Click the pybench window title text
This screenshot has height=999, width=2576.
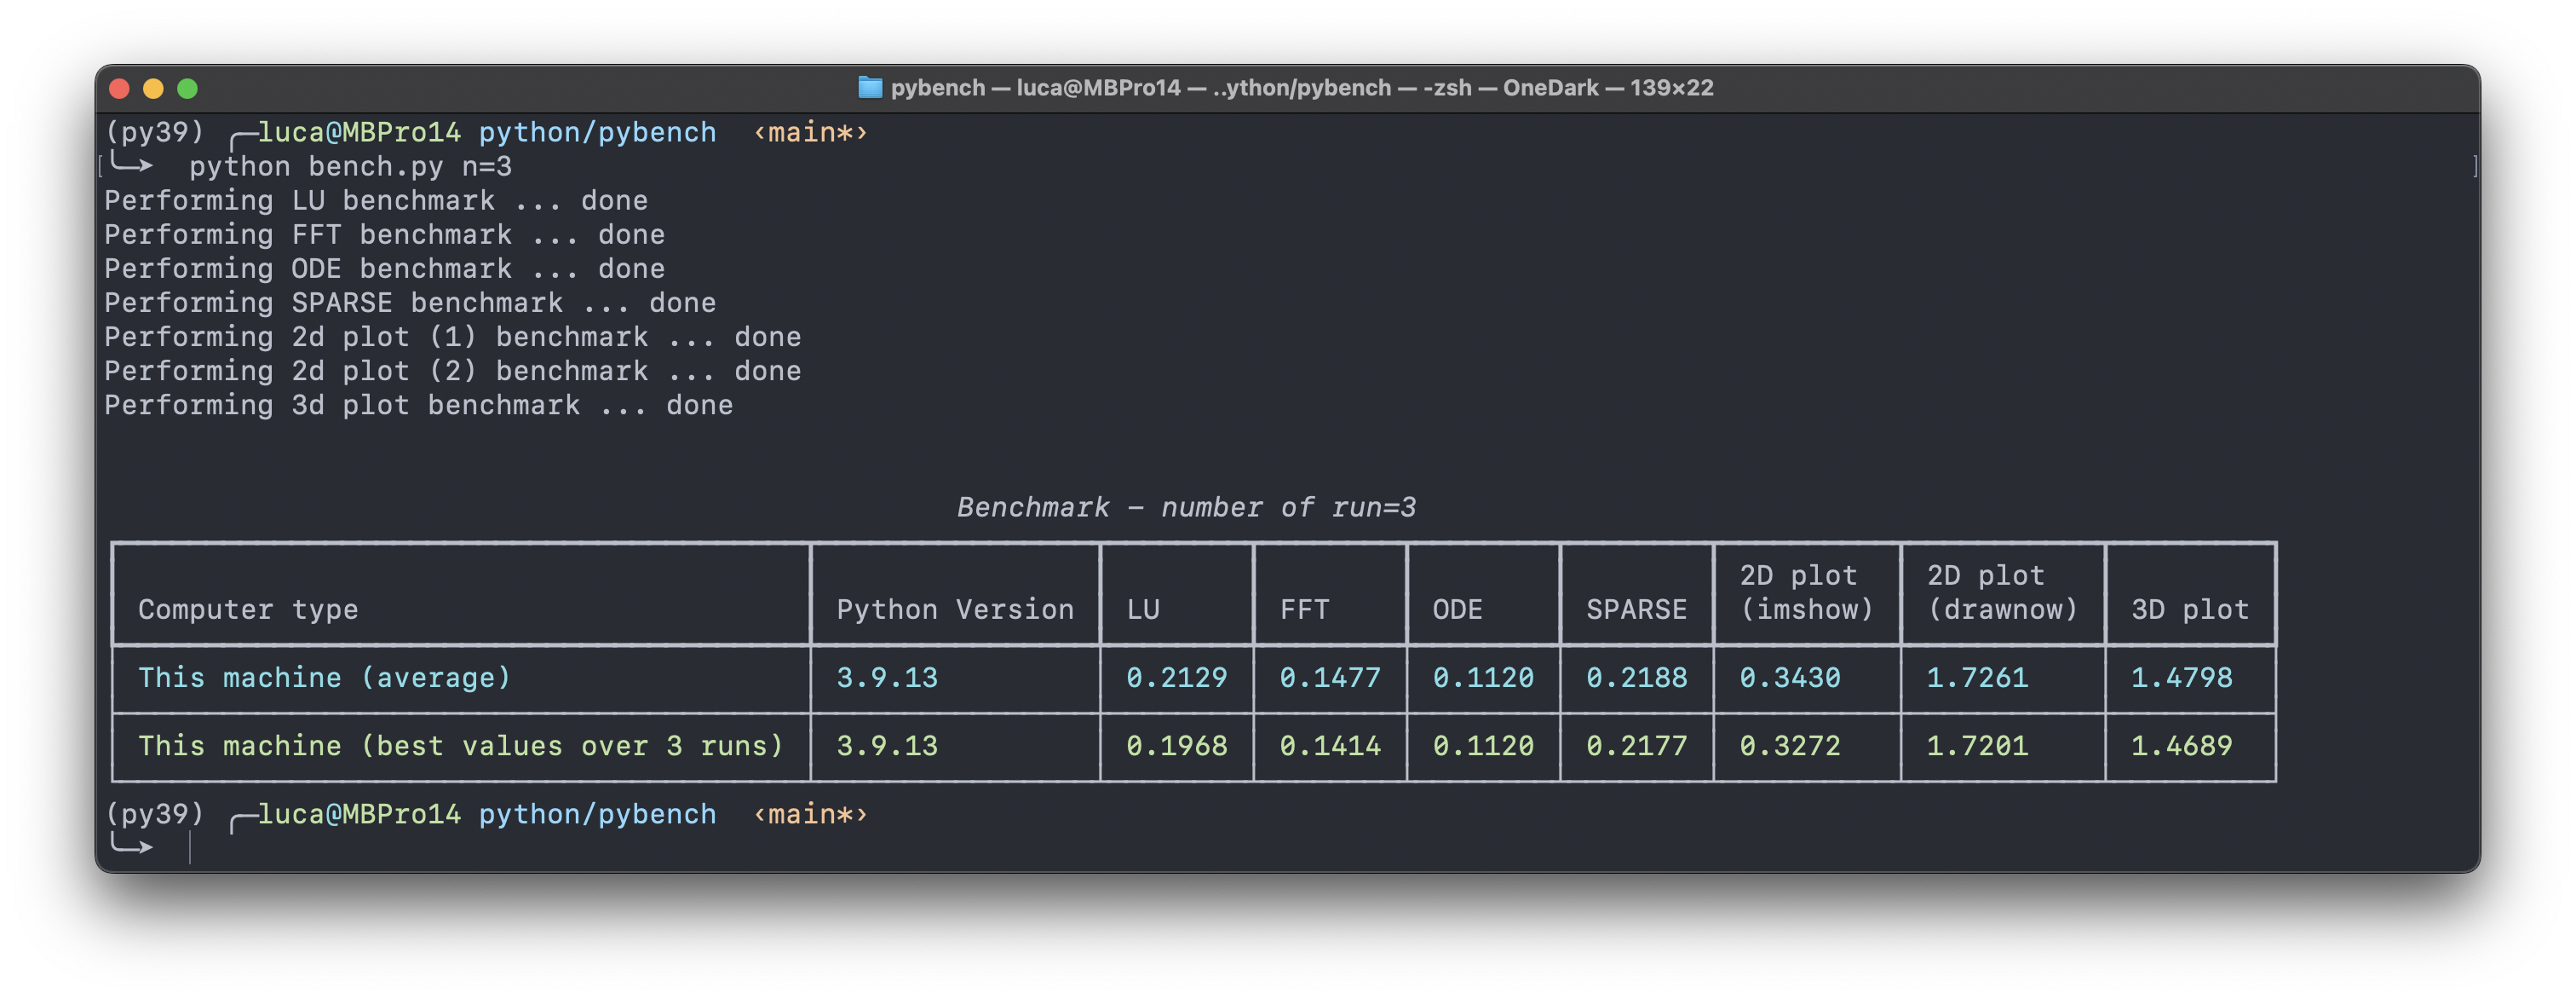pos(1301,88)
